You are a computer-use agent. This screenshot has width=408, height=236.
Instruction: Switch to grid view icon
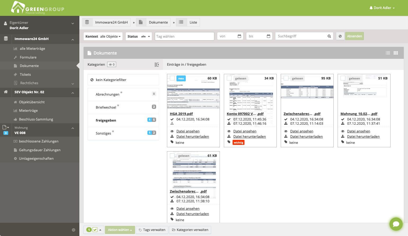click(x=396, y=53)
